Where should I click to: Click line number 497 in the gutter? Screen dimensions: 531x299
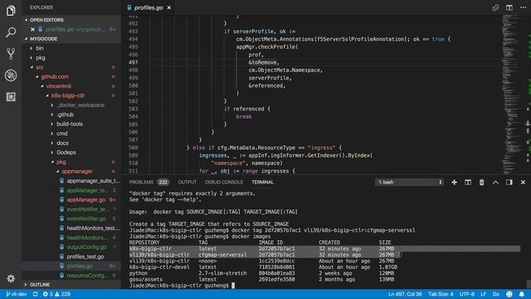(133, 62)
